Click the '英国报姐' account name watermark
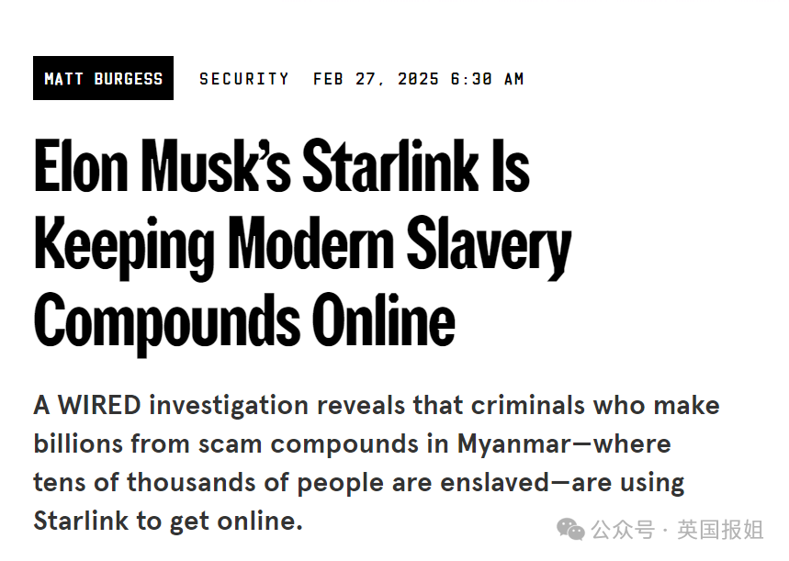This screenshot has height=561, width=789. click(x=720, y=531)
